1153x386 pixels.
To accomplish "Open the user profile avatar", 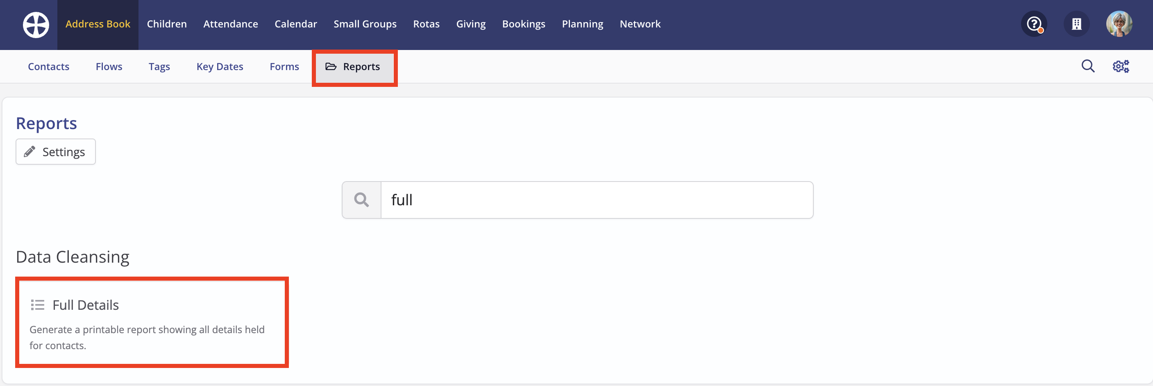I will coord(1119,24).
